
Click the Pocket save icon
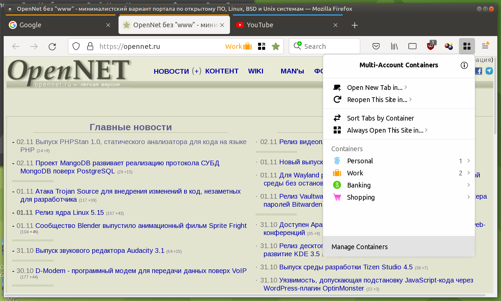(x=376, y=46)
